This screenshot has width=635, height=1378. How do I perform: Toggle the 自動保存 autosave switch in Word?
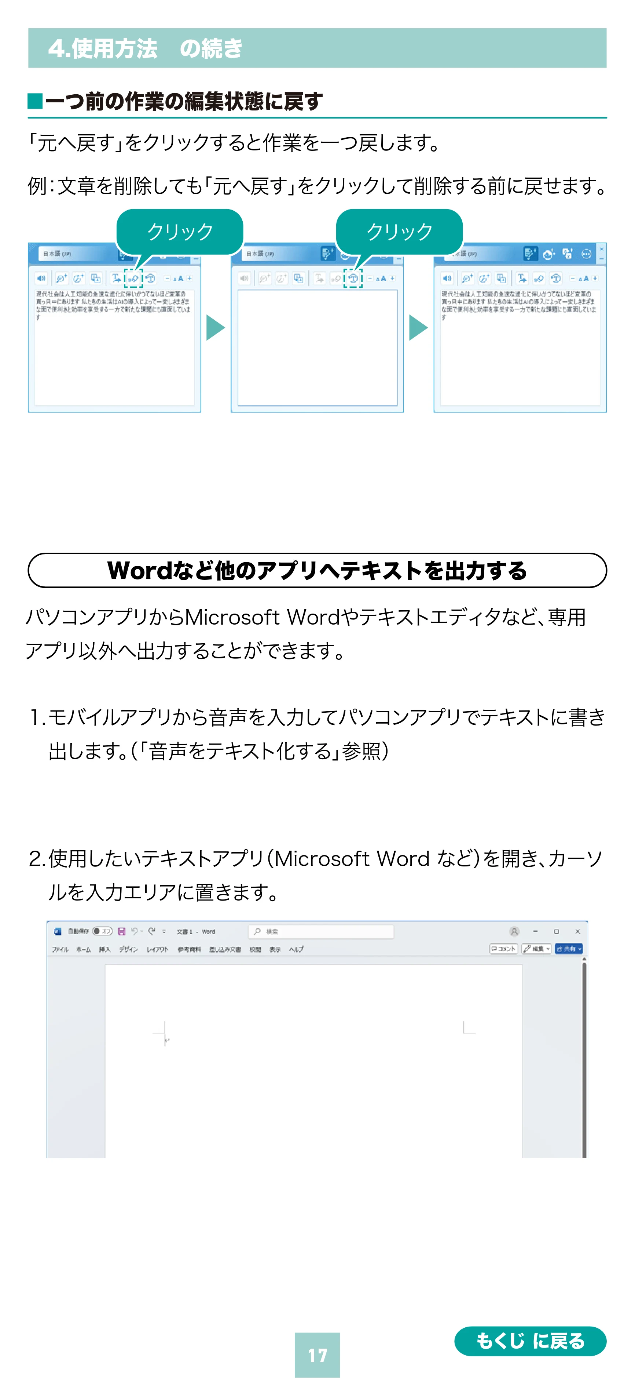(102, 931)
